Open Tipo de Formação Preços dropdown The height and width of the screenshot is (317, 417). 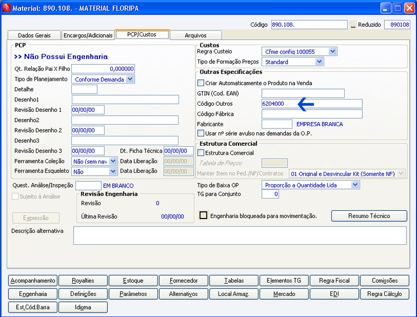[319, 62]
